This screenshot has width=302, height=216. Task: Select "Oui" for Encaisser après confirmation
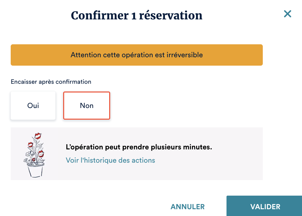tap(33, 106)
